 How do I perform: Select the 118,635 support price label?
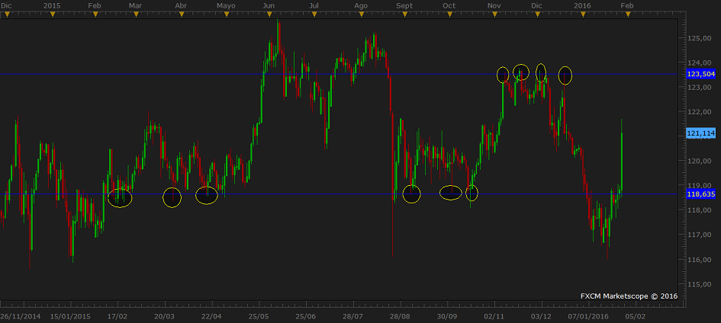tap(700, 194)
